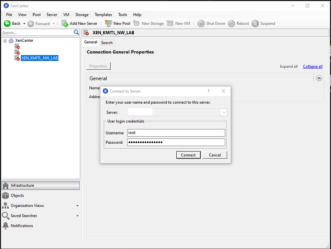Image resolution: width=331 pixels, height=249 pixels.
Task: Click the help question mark in dialog
Action: pyautogui.click(x=208, y=91)
